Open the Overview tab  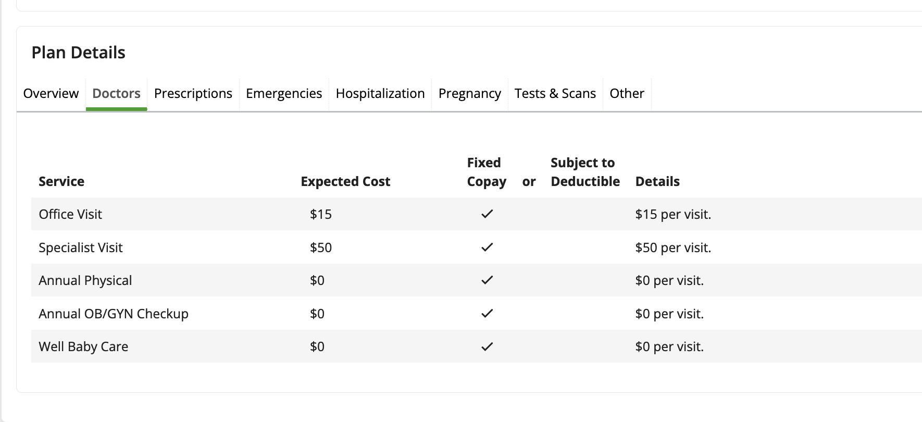[51, 94]
